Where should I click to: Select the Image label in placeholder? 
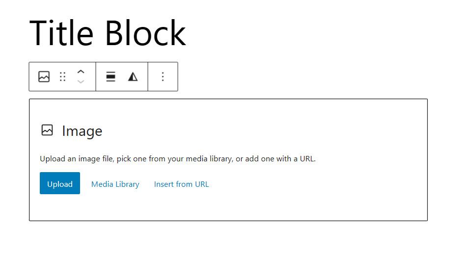tap(82, 131)
